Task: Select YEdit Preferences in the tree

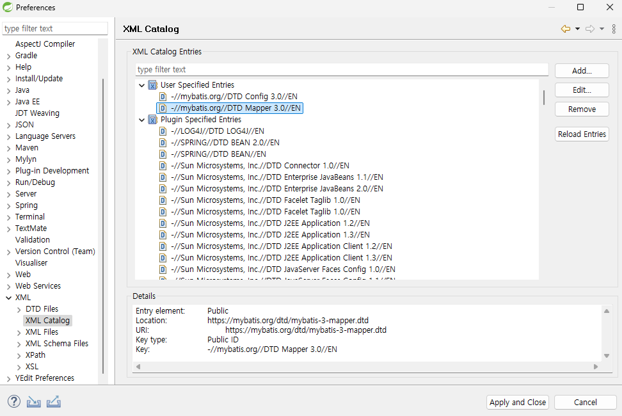Action: point(45,378)
